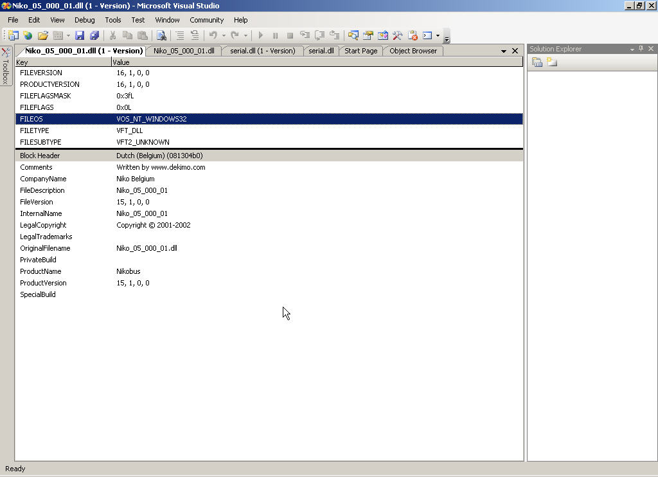Open the Edit menu
The width and height of the screenshot is (658, 477).
point(34,20)
